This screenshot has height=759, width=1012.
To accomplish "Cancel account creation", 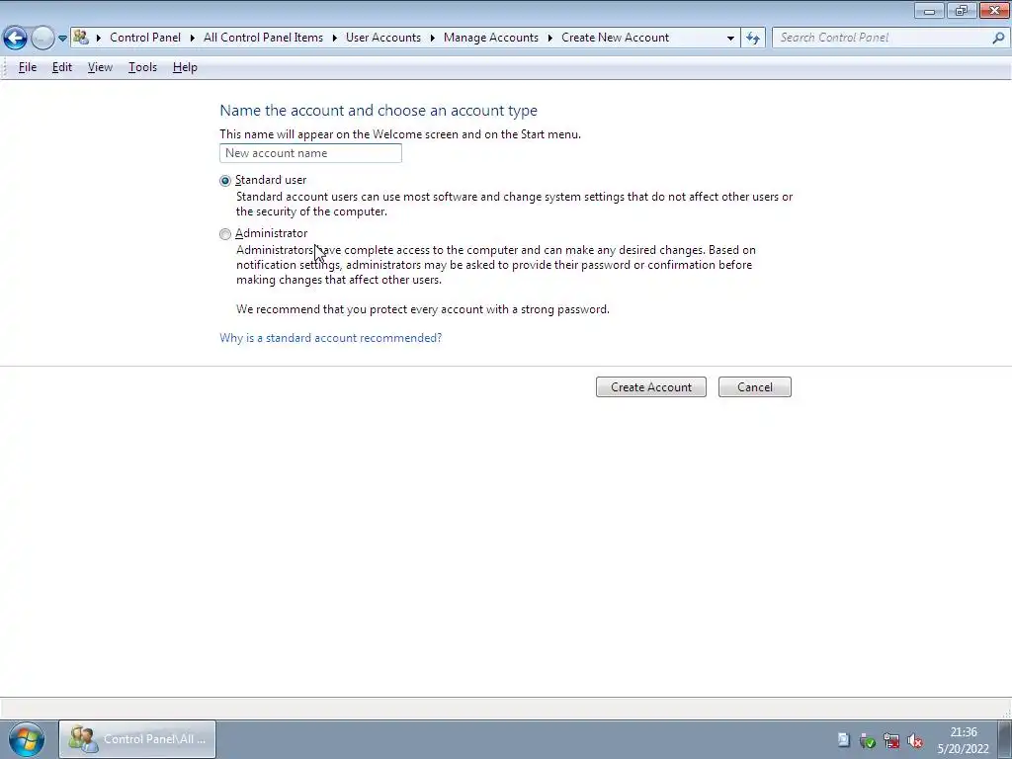I will 754,387.
